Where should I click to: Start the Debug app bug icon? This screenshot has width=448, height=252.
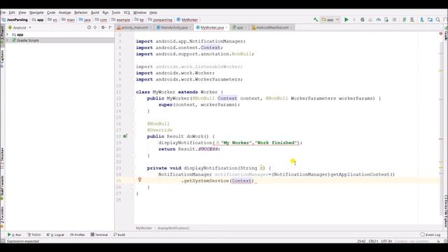363,20
